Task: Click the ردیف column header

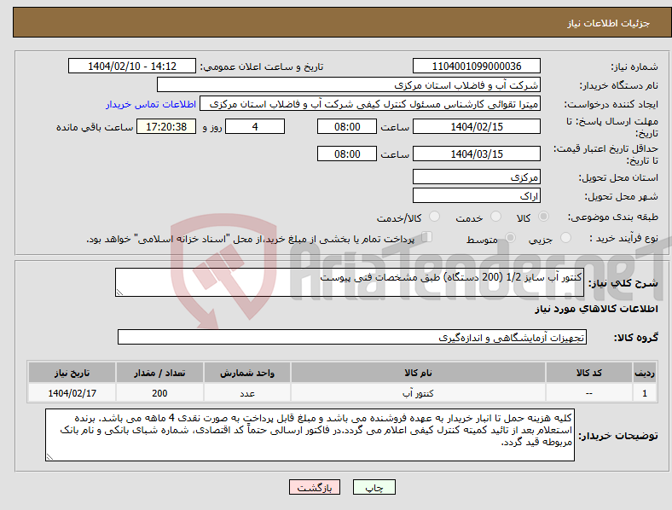Action: click(645, 373)
